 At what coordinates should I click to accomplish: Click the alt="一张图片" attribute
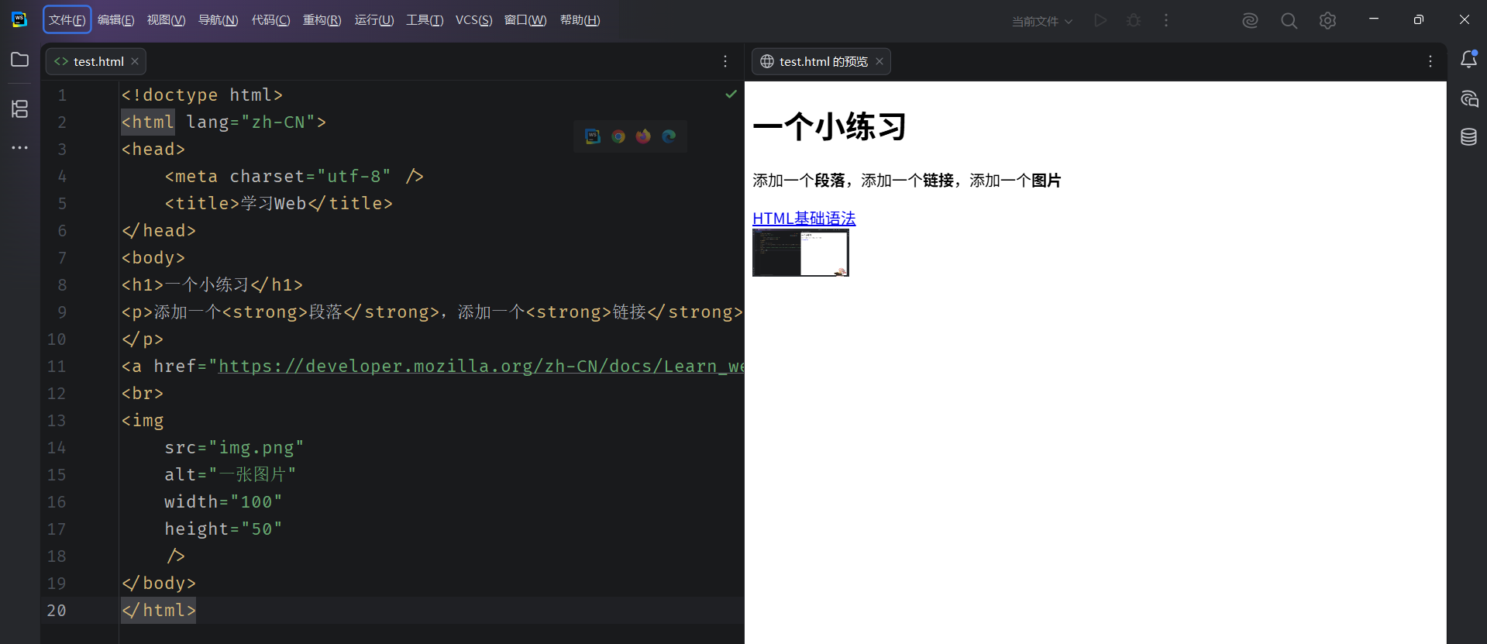click(x=230, y=475)
